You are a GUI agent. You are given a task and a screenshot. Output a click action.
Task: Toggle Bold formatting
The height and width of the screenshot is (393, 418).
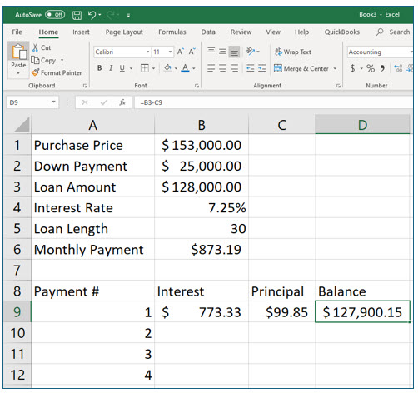click(x=99, y=68)
